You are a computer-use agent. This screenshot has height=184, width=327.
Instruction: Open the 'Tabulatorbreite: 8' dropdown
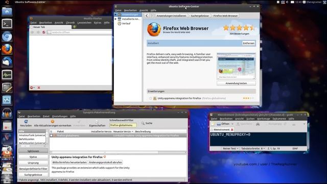[x=253, y=149]
